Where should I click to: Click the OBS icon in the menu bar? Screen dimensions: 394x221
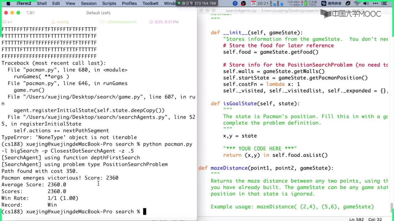243,3
